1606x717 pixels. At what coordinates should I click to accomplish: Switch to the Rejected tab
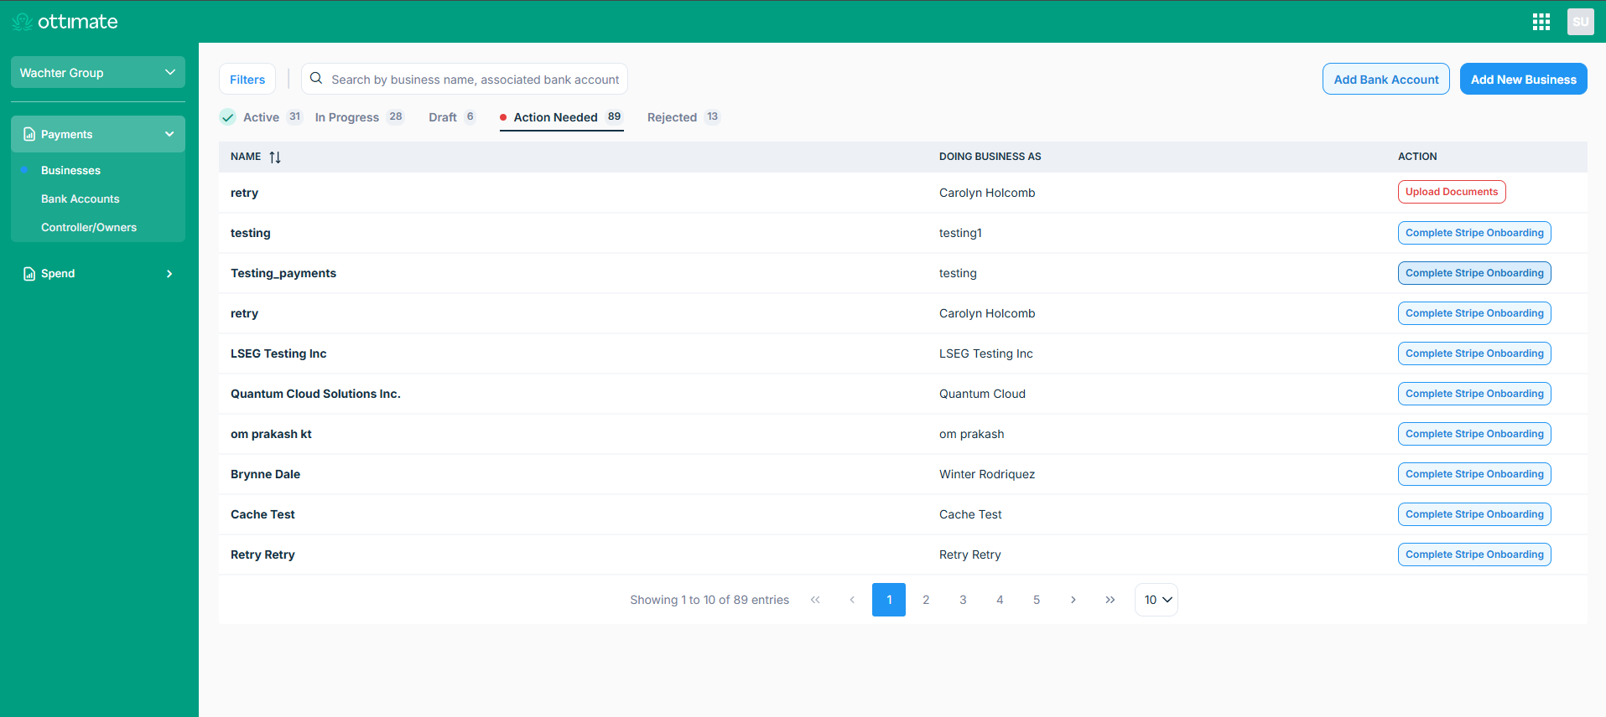[683, 117]
